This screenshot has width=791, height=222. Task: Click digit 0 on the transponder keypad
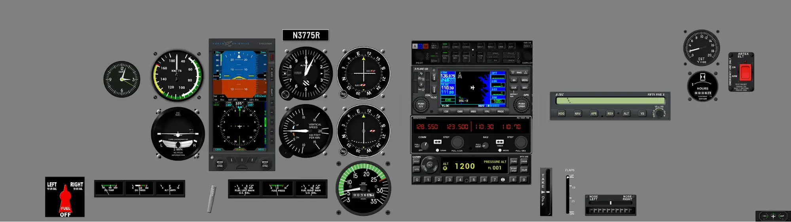[417, 180]
